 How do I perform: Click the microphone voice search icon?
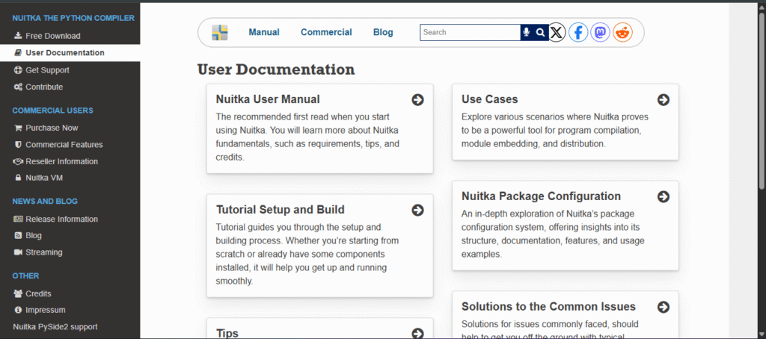(526, 32)
